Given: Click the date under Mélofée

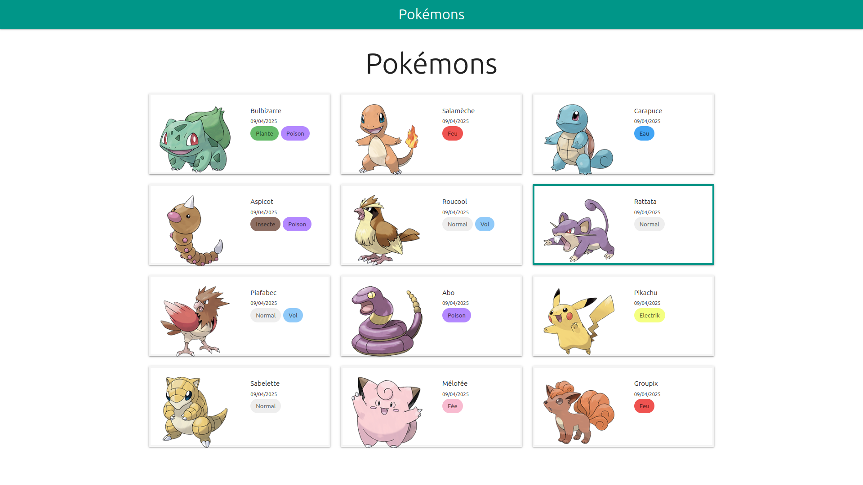Looking at the screenshot, I should (455, 394).
